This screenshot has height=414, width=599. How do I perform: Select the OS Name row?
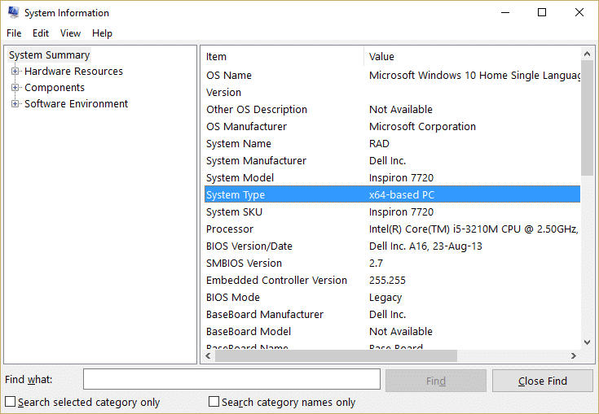click(392, 76)
